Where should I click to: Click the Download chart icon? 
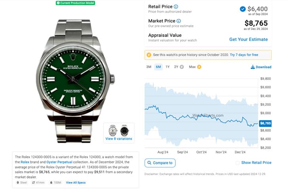(253, 67)
